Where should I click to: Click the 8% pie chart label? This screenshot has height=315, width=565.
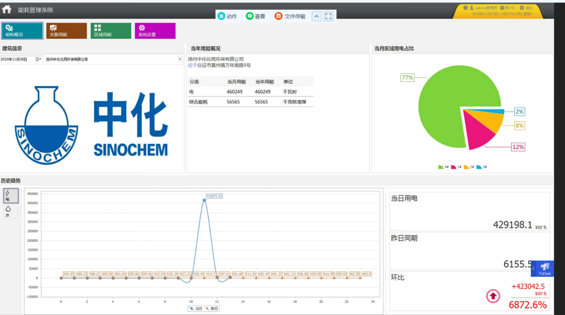pyautogui.click(x=519, y=125)
